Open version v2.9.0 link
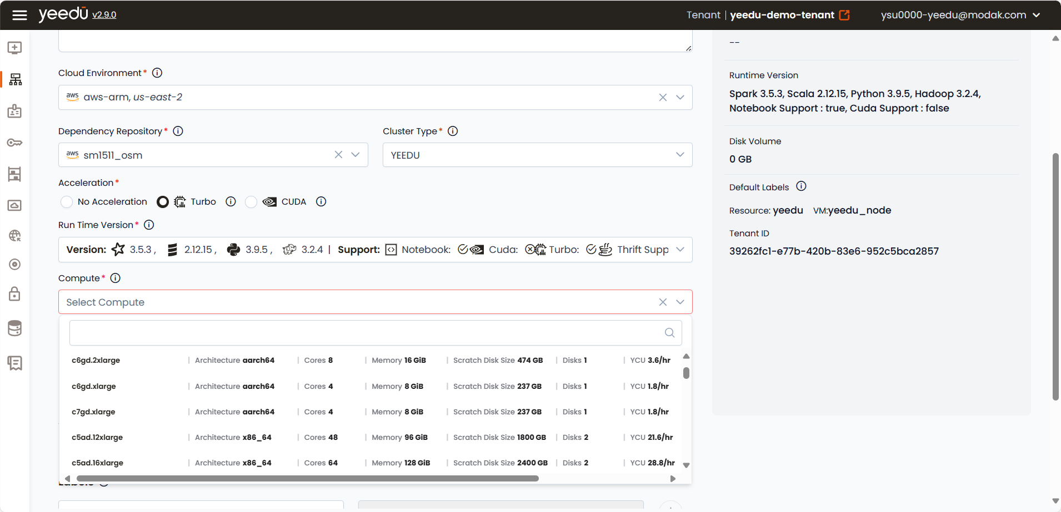Image resolution: width=1061 pixels, height=512 pixels. (x=104, y=15)
